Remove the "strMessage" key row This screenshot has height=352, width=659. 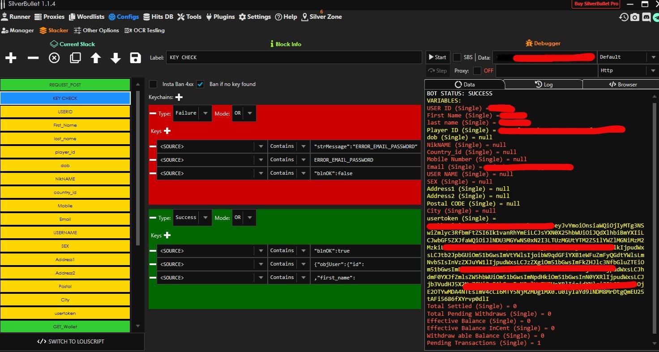point(153,146)
